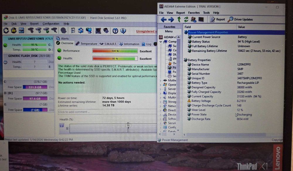Click the users icon in AIDA64 toolbar
Image resolution: width=293 pixels, height=171 pixels.
pyautogui.click(x=193, y=19)
